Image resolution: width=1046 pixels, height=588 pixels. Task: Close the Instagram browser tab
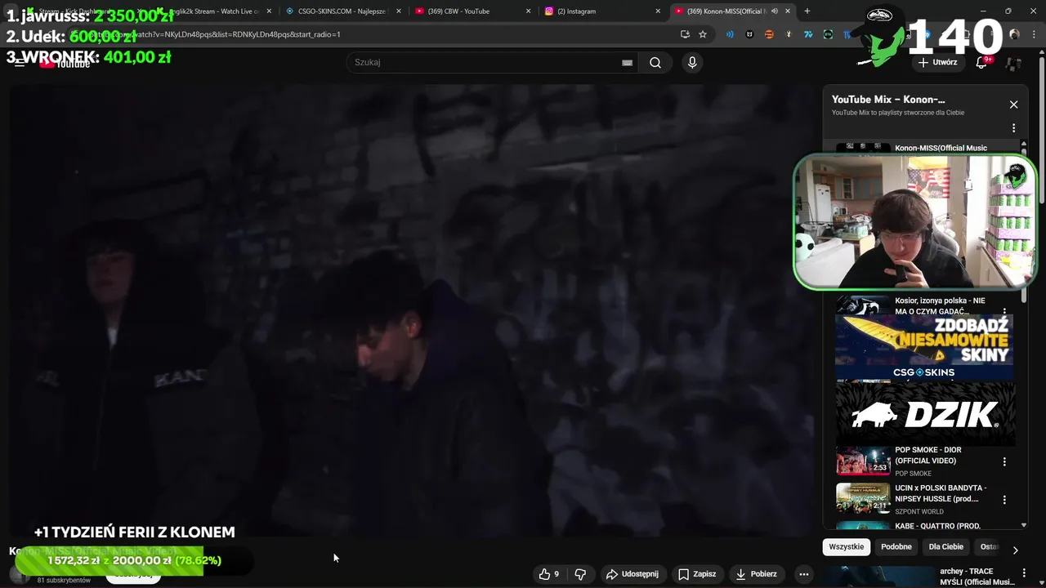coord(658,11)
